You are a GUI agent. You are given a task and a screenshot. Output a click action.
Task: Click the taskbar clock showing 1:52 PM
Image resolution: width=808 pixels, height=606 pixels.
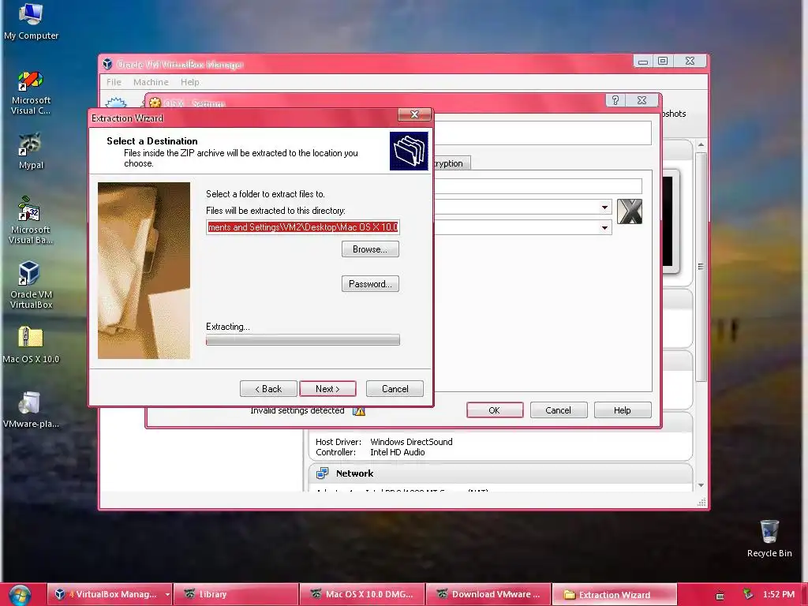tap(778, 594)
